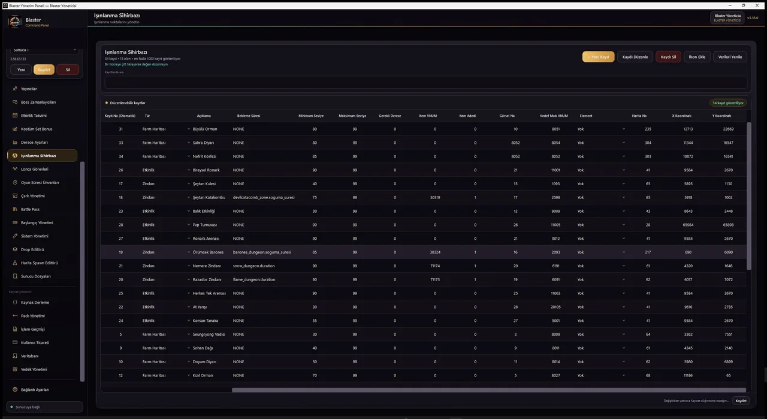
Task: Open the Tür dropdown for Büyülü Orman row
Action: point(165,129)
